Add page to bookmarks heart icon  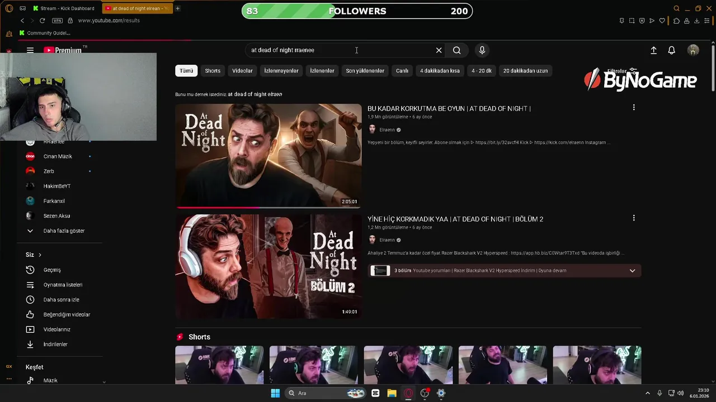[662, 21]
